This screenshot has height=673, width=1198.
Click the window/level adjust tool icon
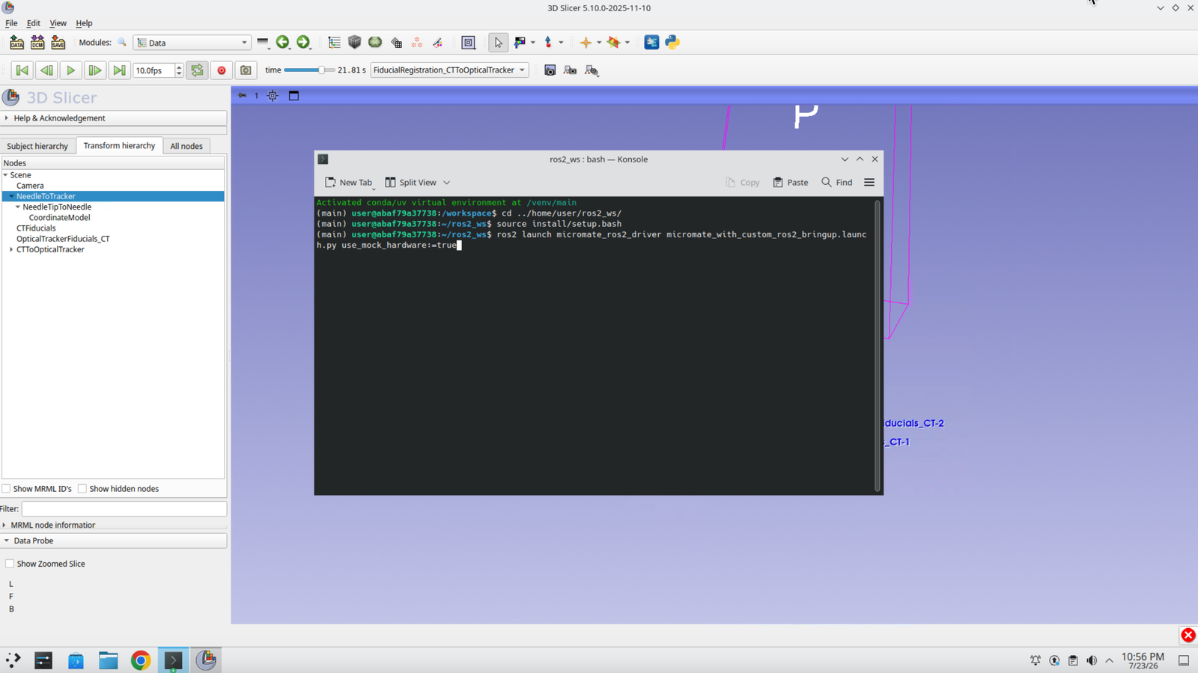coord(520,43)
